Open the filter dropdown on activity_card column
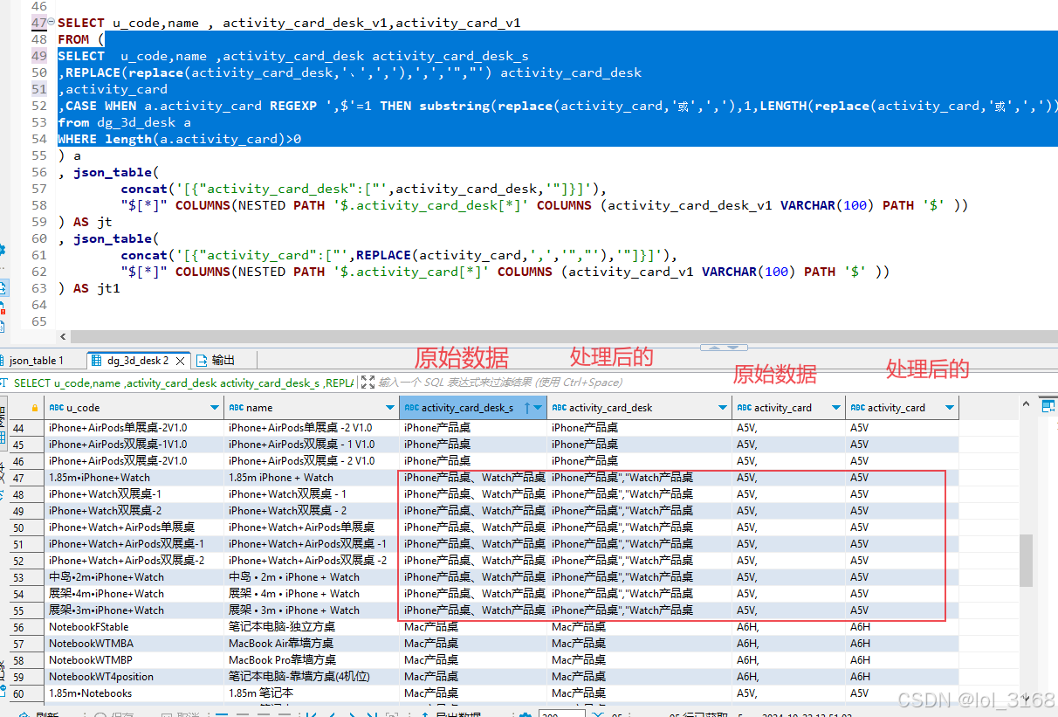 click(835, 406)
